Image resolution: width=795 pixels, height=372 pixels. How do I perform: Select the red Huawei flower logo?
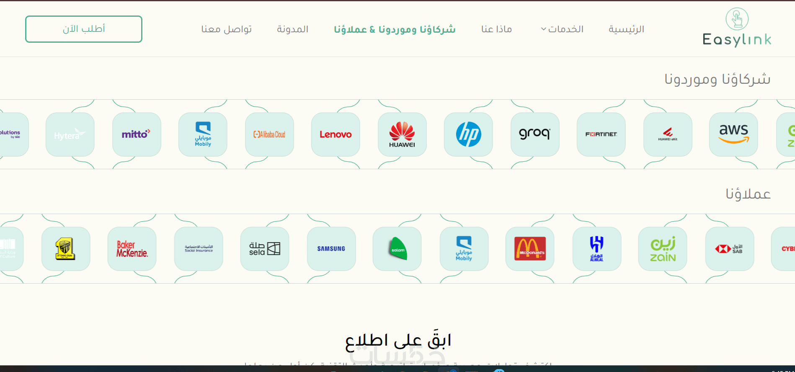click(402, 134)
